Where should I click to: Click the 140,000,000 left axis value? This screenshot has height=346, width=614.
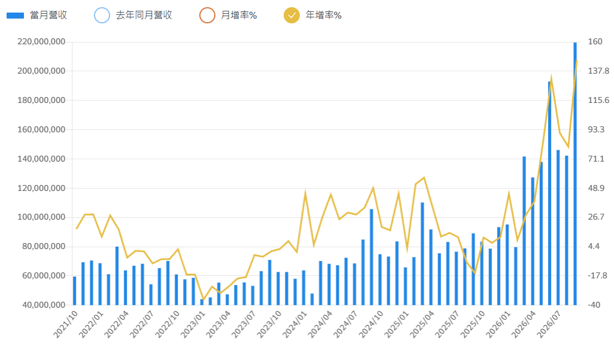tap(41, 159)
